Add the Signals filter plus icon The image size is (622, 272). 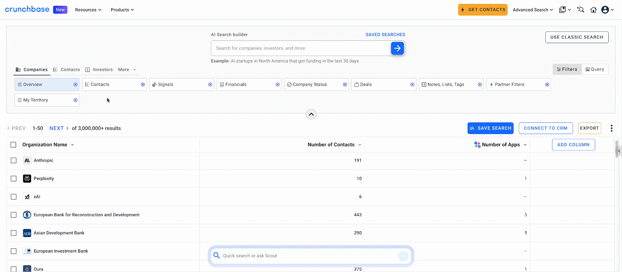click(210, 84)
